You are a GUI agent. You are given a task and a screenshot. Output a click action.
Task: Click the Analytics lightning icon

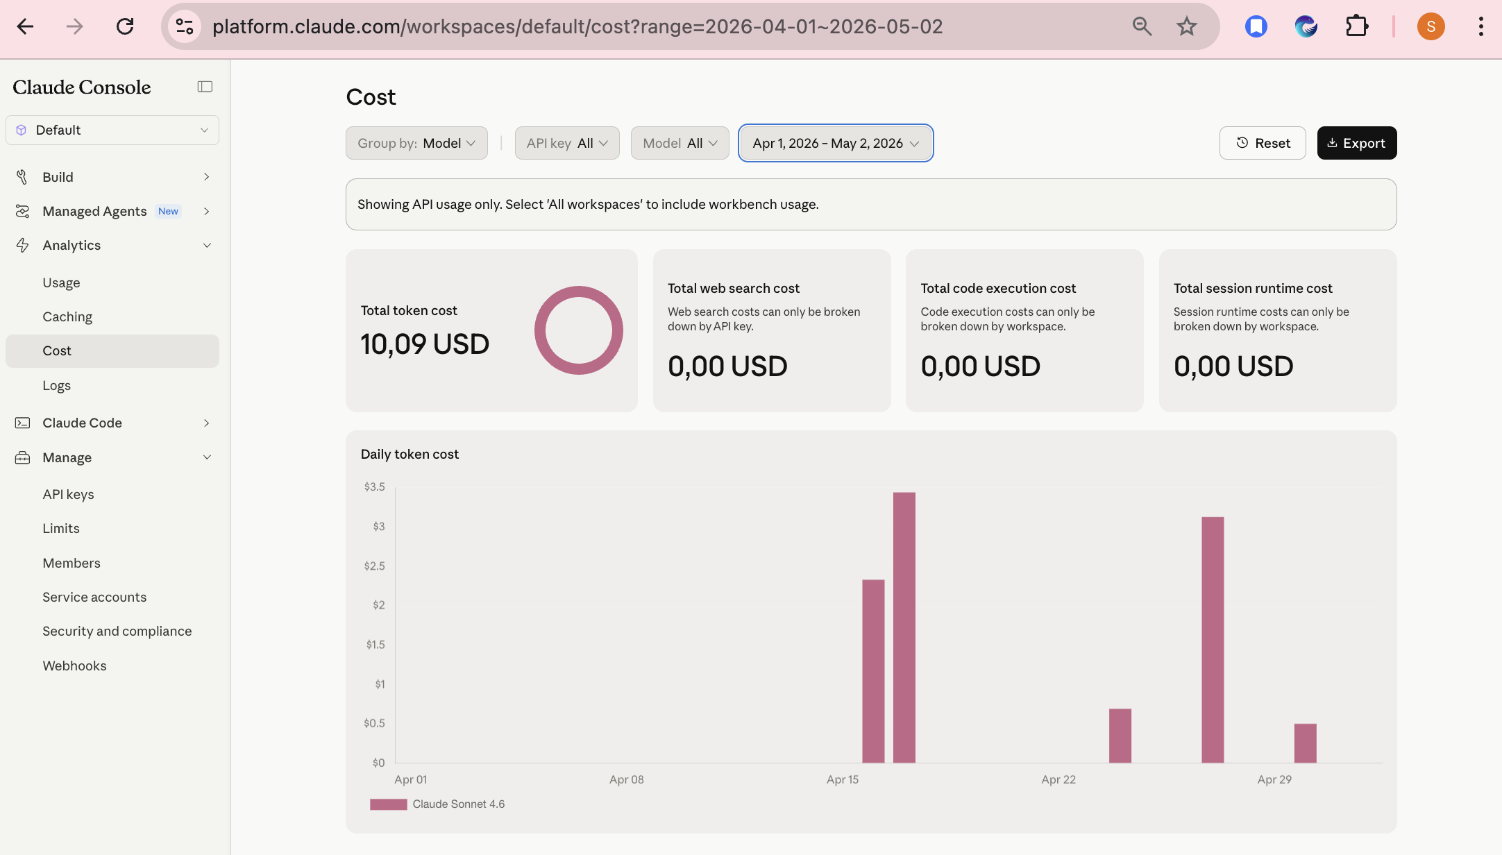coord(22,245)
